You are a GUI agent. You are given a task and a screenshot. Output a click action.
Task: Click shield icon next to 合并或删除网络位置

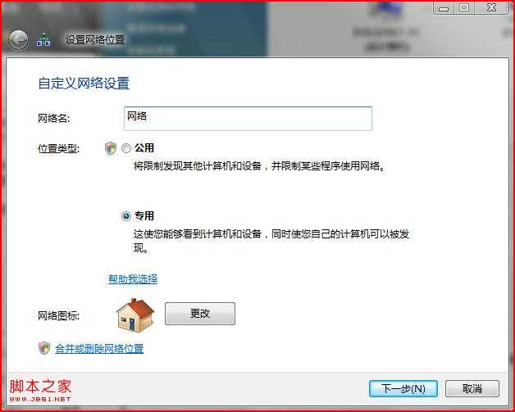pos(44,348)
